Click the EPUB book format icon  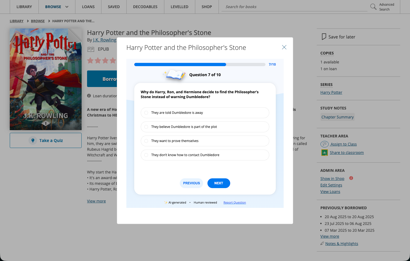coord(91,49)
